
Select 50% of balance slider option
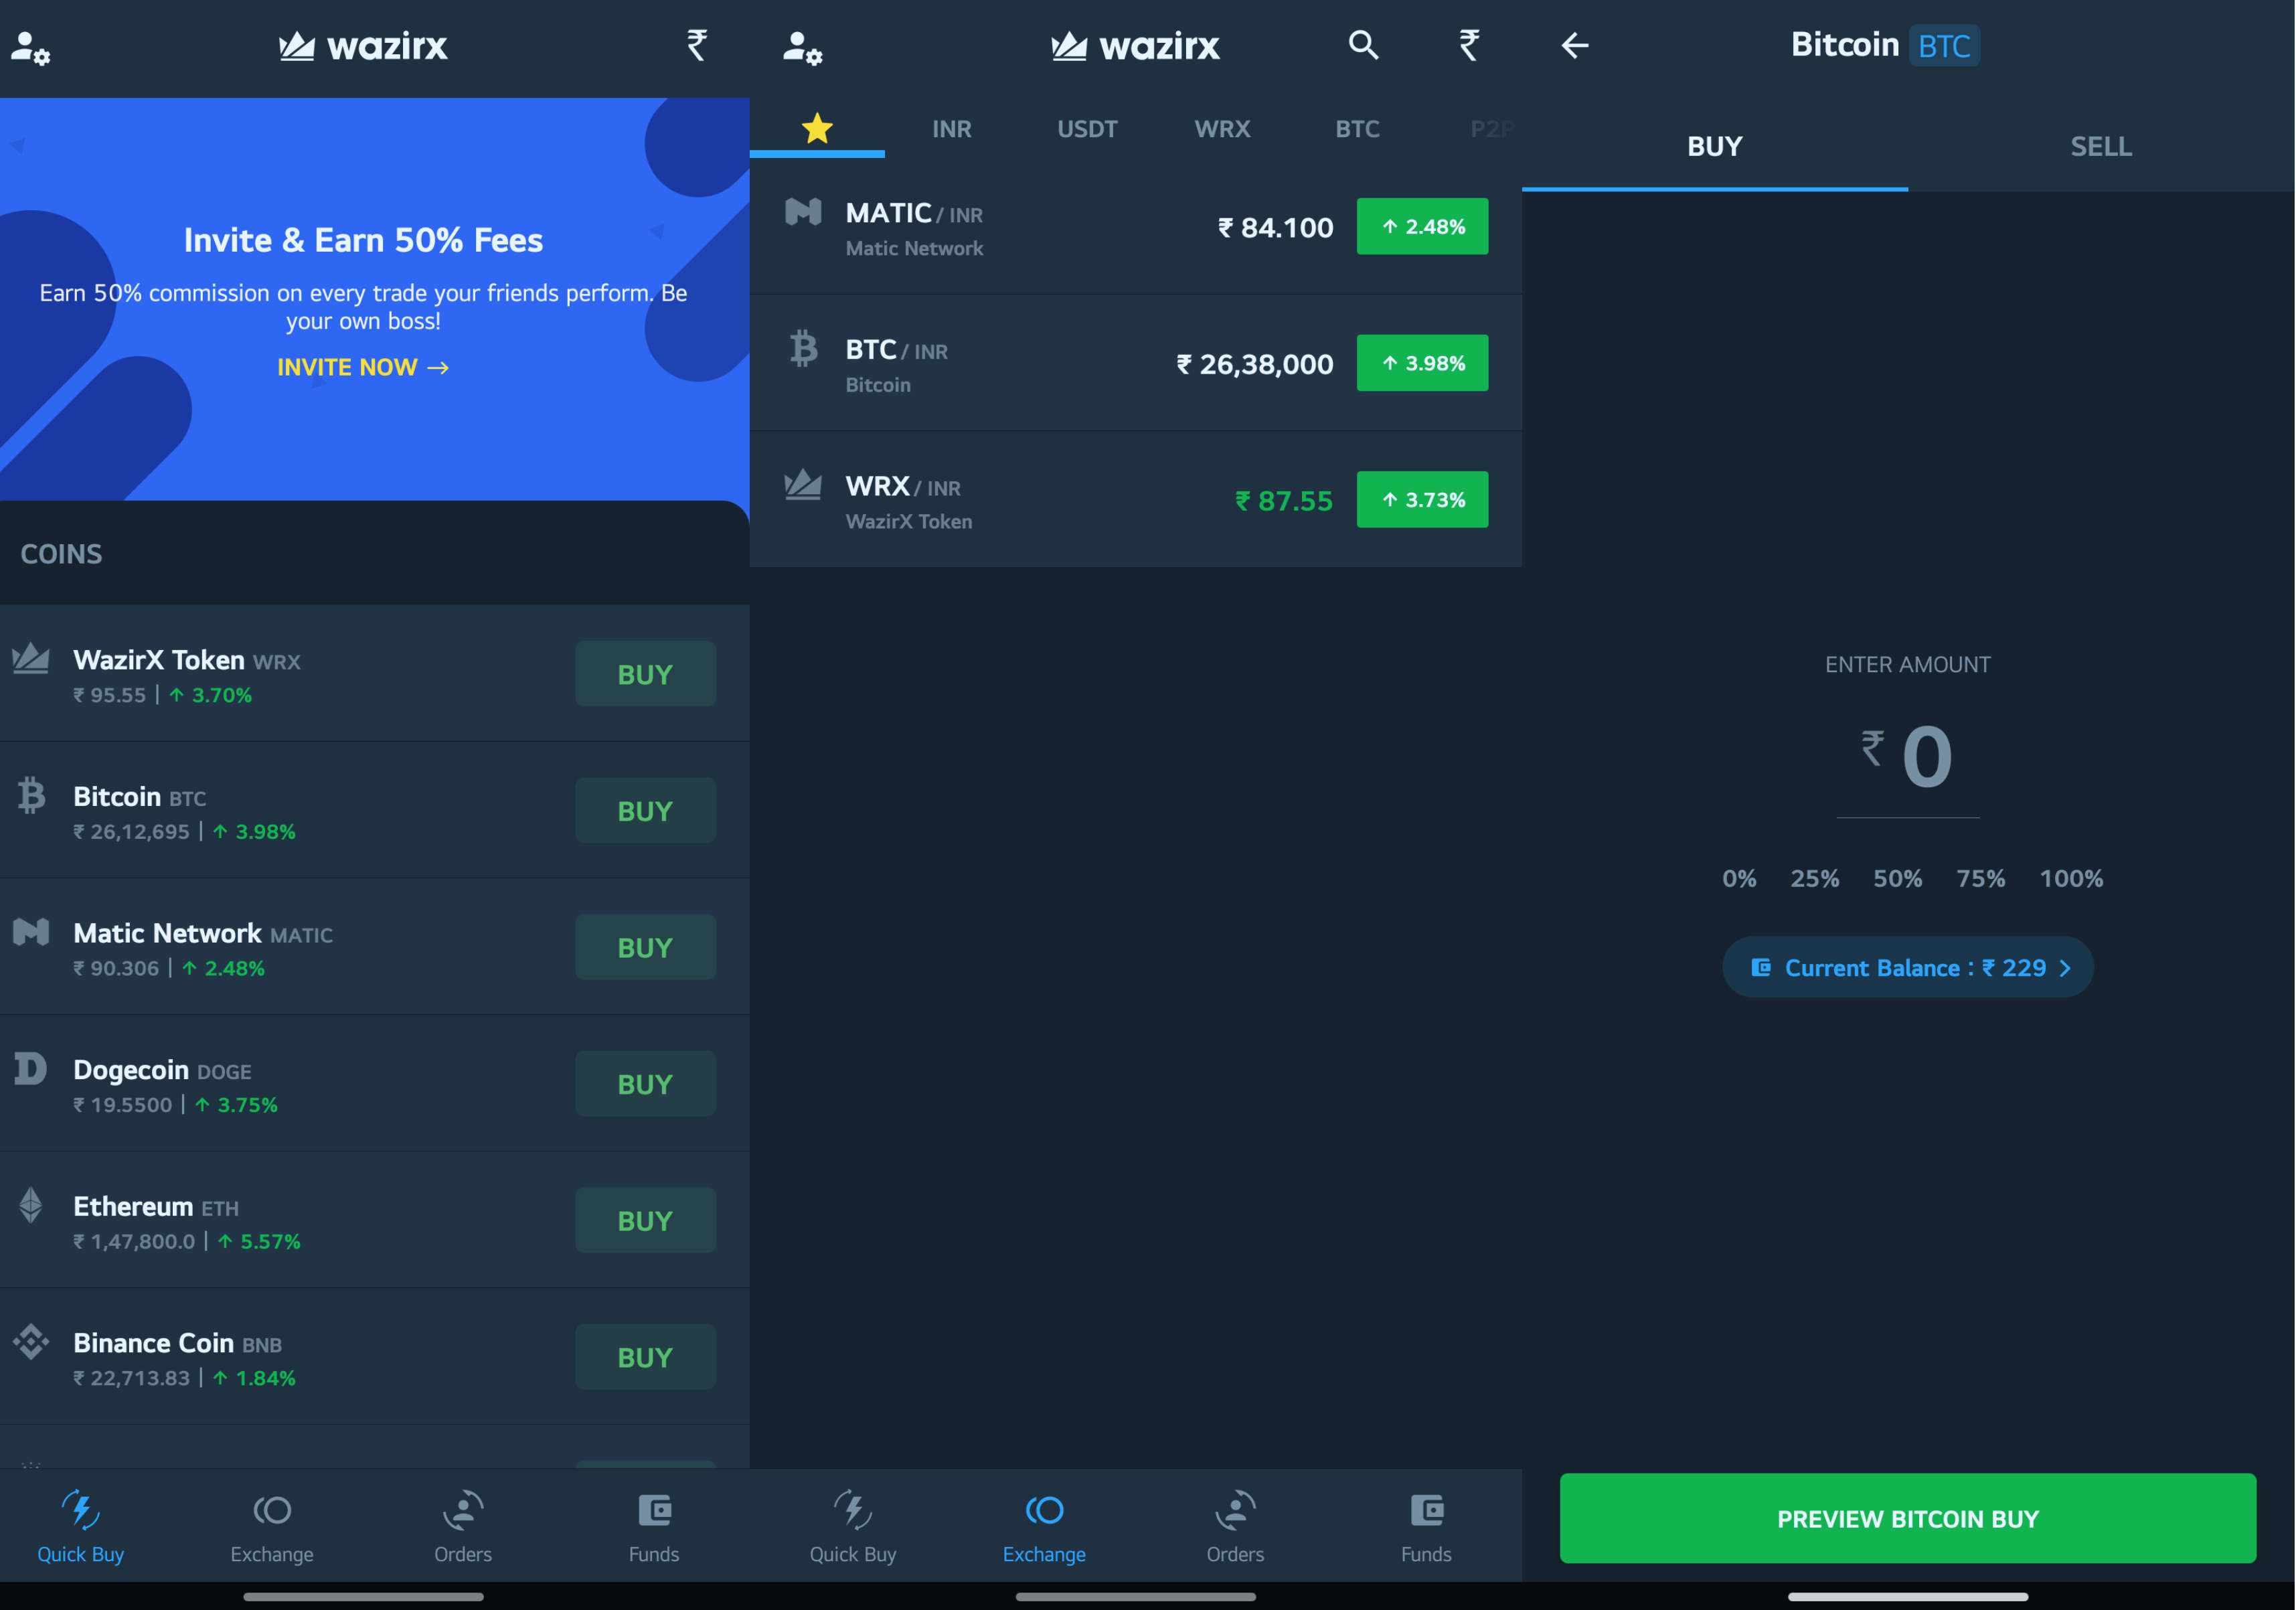click(1896, 878)
